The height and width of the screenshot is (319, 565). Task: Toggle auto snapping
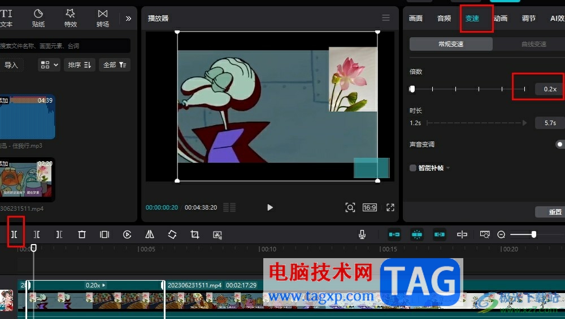point(417,234)
